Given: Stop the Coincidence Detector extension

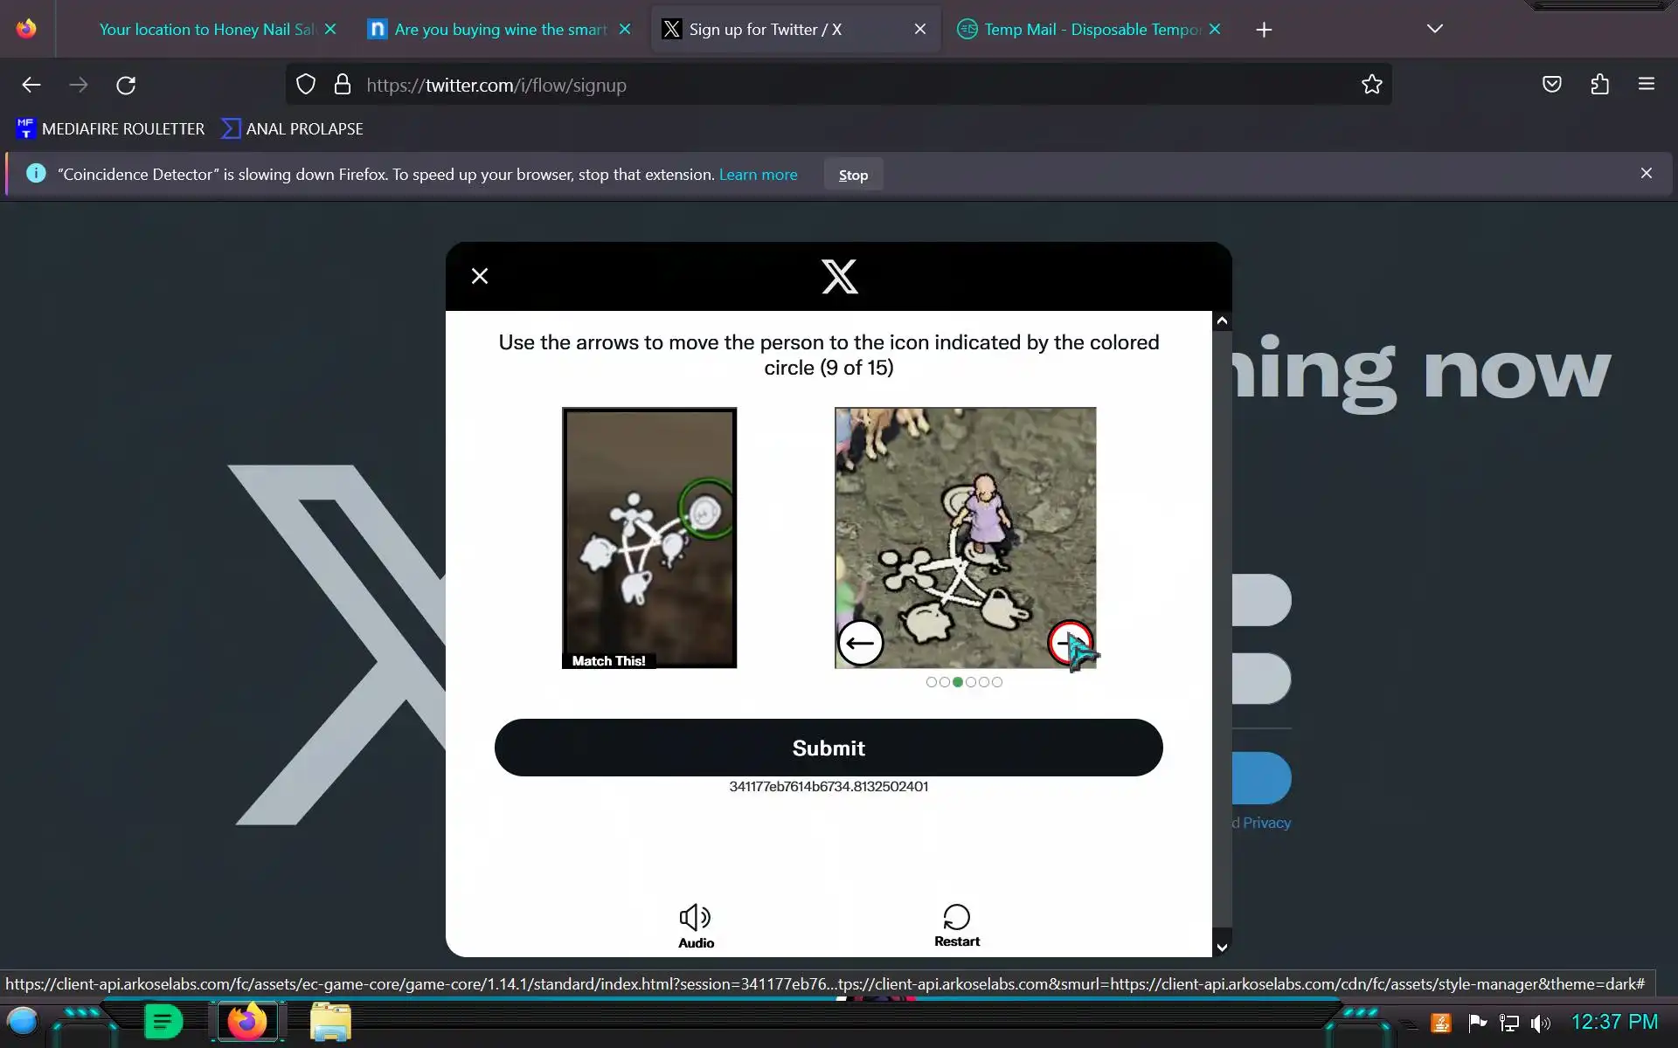Looking at the screenshot, I should pyautogui.click(x=853, y=175).
